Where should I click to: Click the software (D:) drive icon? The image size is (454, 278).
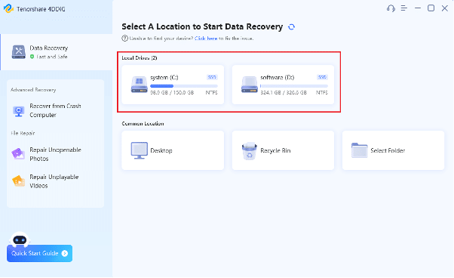point(250,85)
